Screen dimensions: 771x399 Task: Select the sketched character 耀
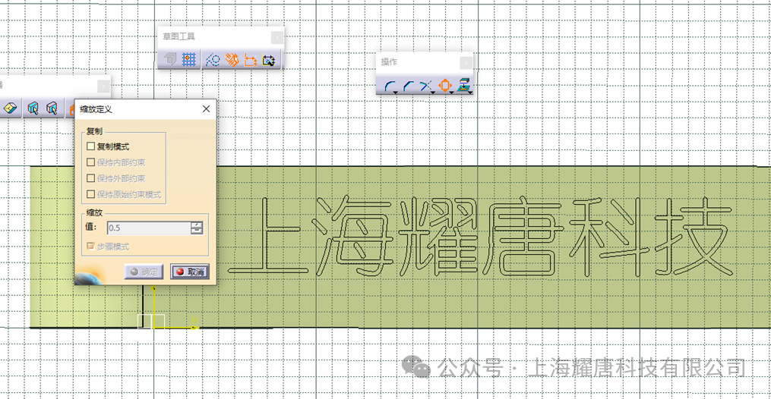pos(439,237)
